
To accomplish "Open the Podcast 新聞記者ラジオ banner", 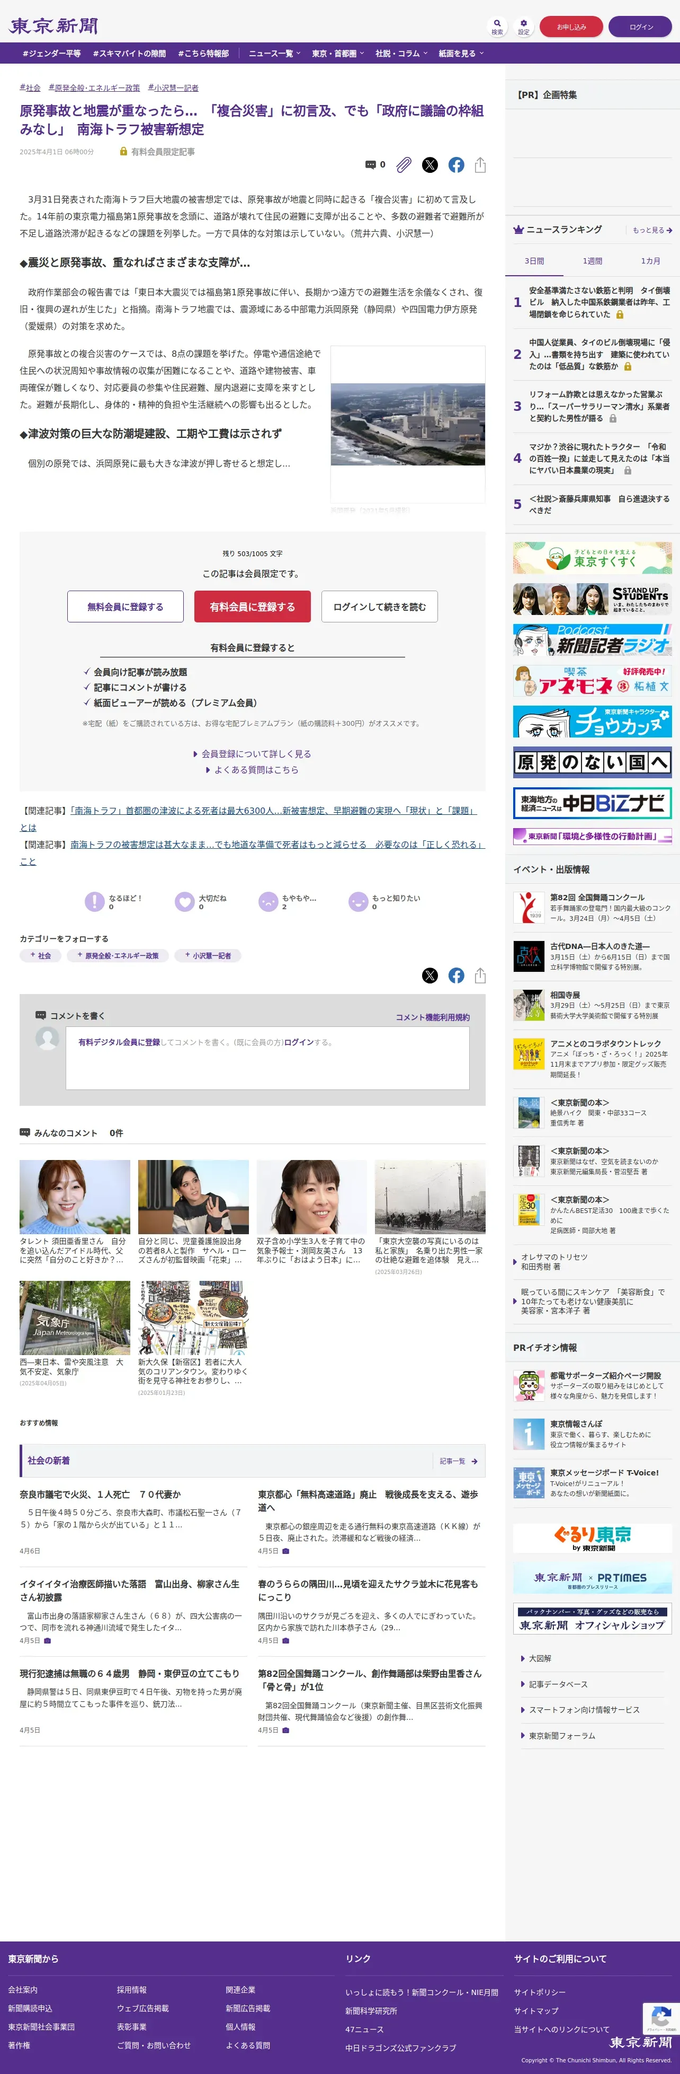I will 592,639.
